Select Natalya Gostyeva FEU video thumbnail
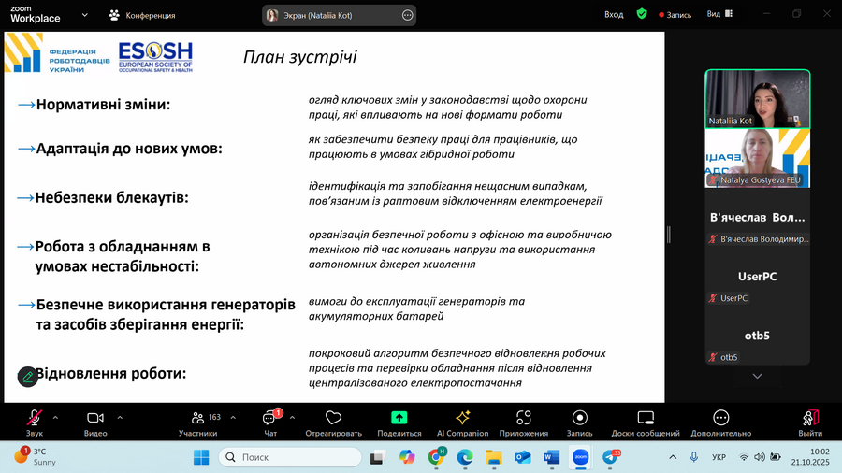The image size is (842, 473). (x=757, y=158)
